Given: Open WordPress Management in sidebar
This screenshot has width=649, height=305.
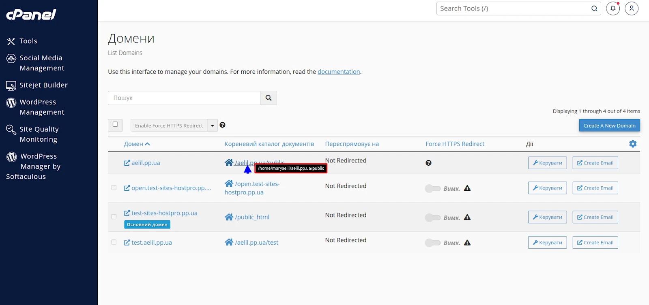Looking at the screenshot, I should tap(36, 107).
